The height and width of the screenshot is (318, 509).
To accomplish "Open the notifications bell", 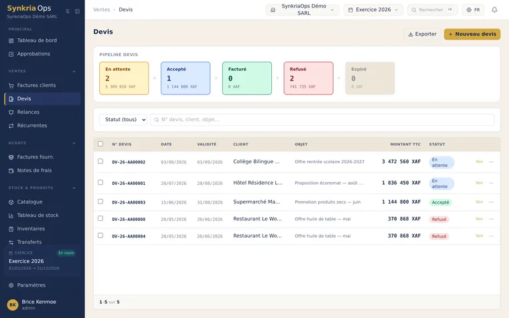I will pos(494,10).
